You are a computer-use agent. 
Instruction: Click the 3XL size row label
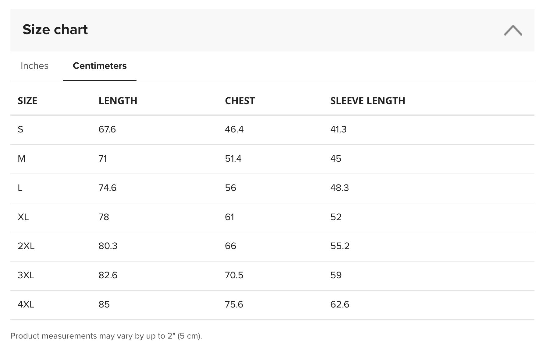coord(26,275)
